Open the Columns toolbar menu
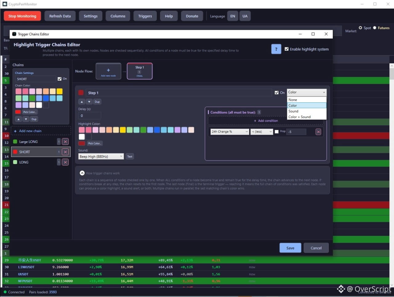Viewport: 394px width, 297px height. click(x=118, y=16)
